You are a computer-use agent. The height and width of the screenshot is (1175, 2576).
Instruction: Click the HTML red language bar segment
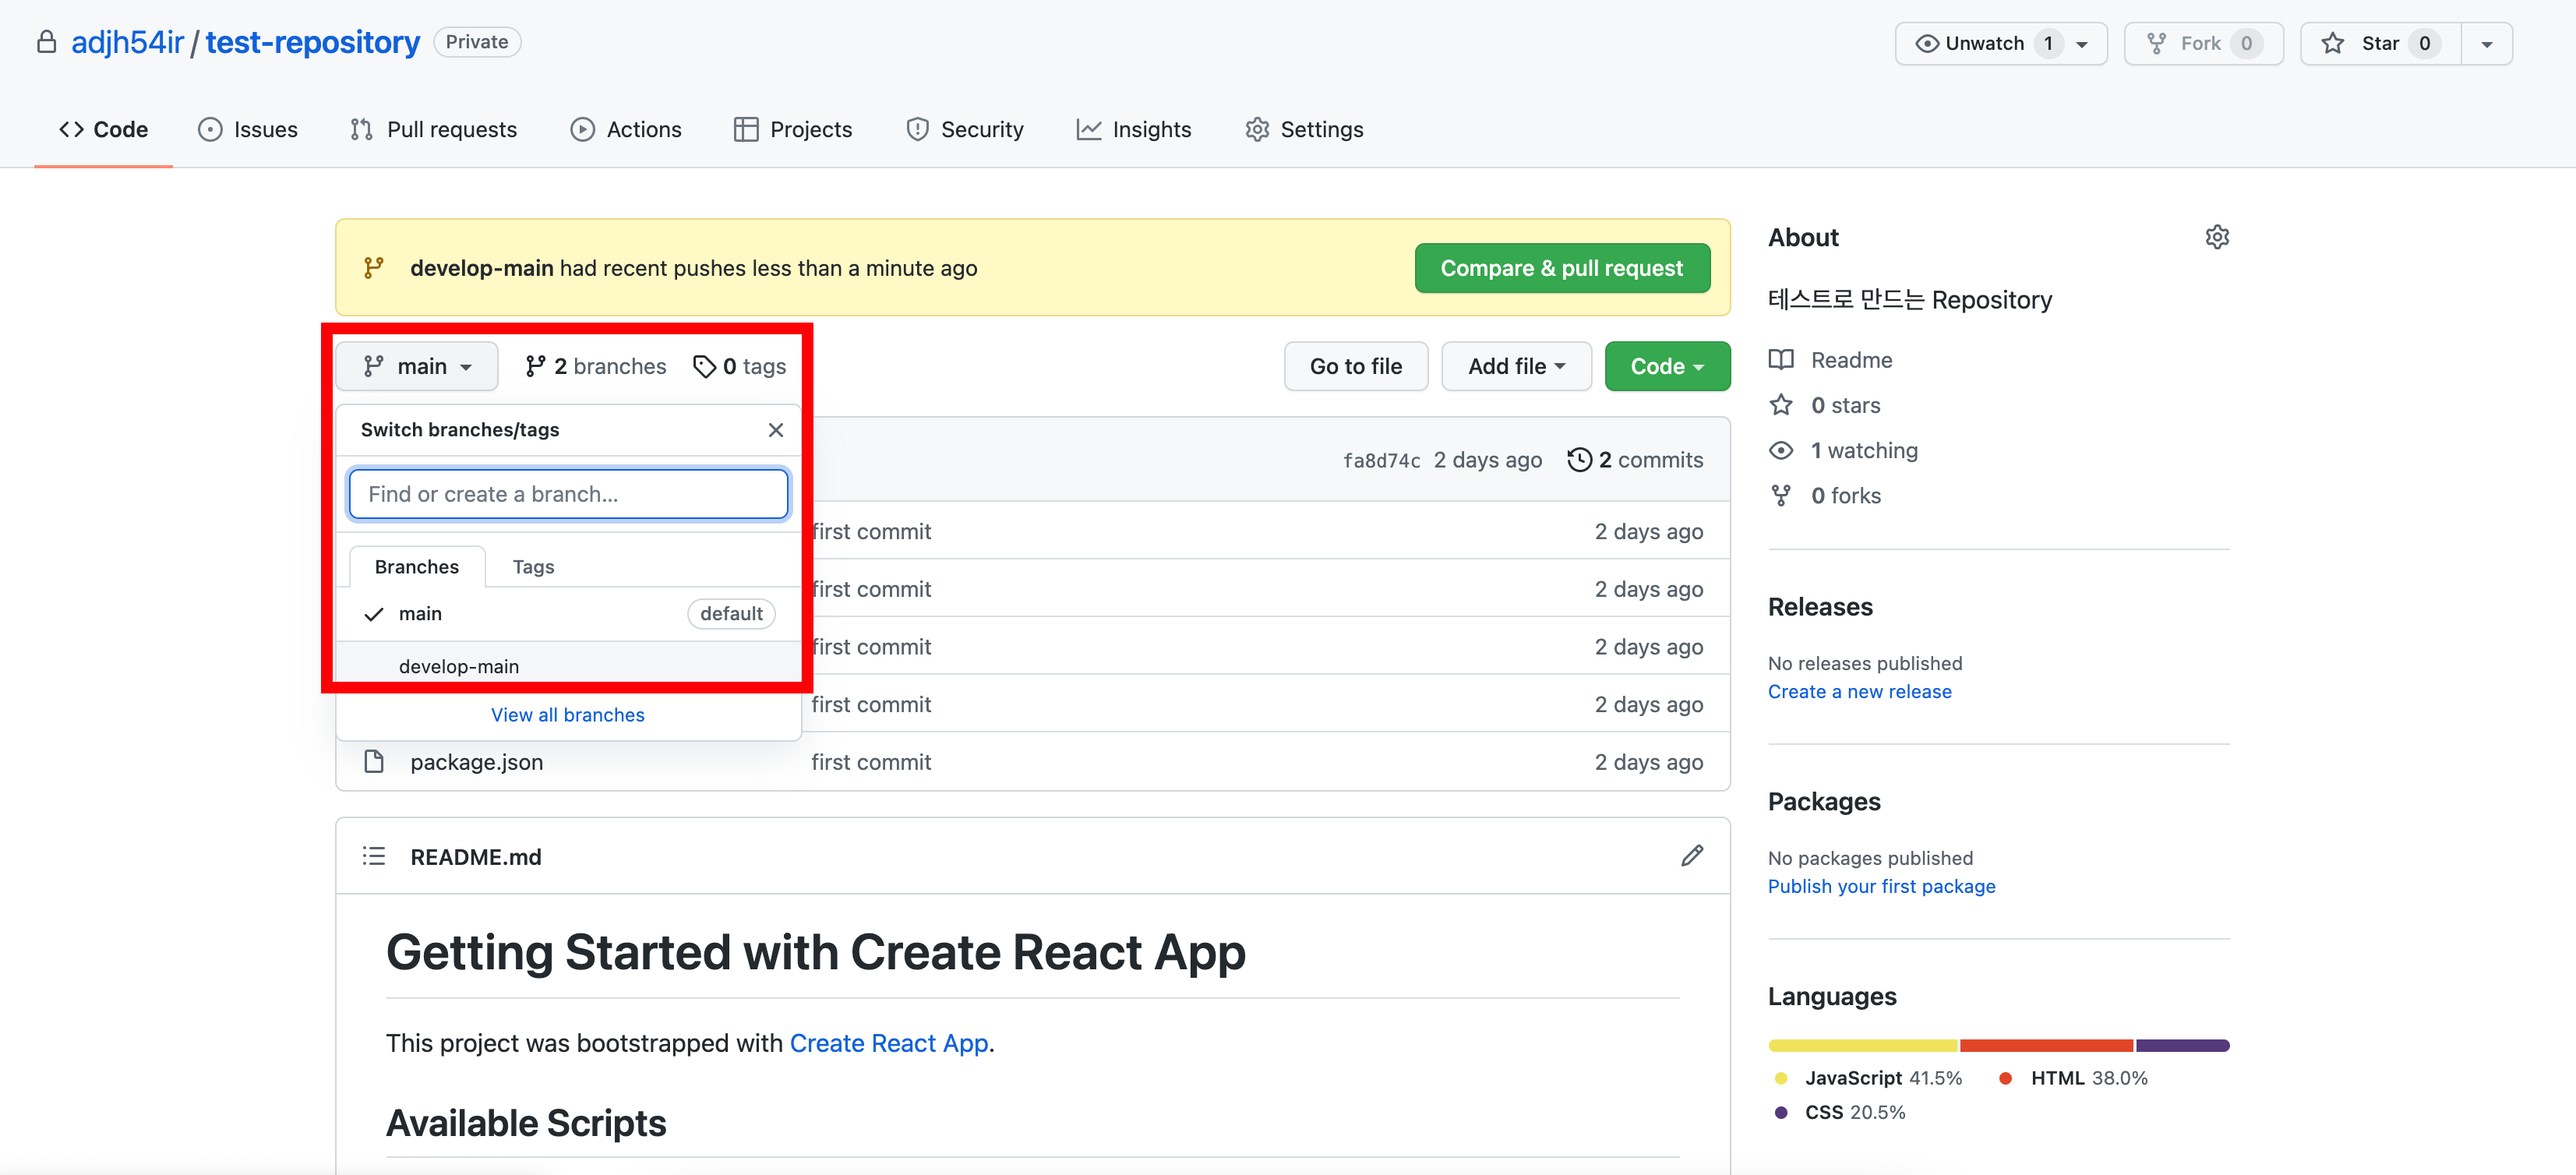(2046, 1046)
